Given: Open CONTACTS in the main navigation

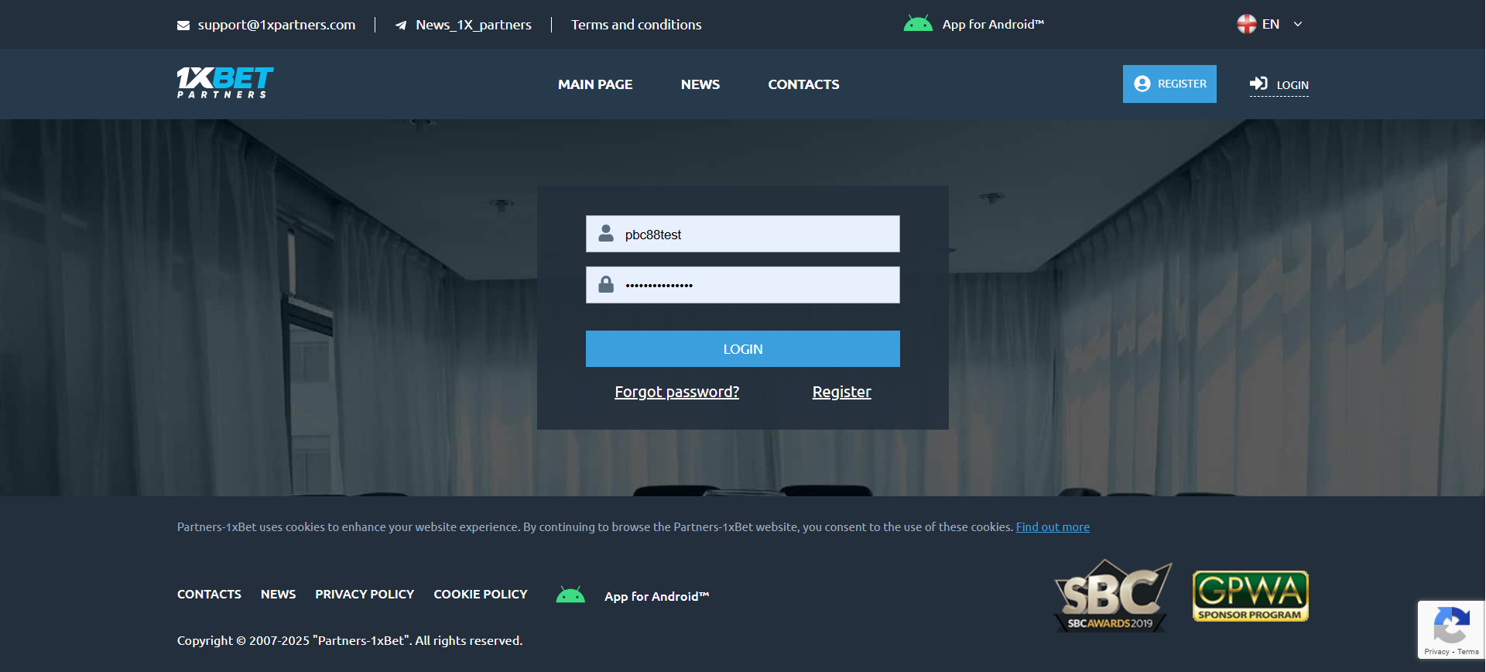Looking at the screenshot, I should (803, 84).
